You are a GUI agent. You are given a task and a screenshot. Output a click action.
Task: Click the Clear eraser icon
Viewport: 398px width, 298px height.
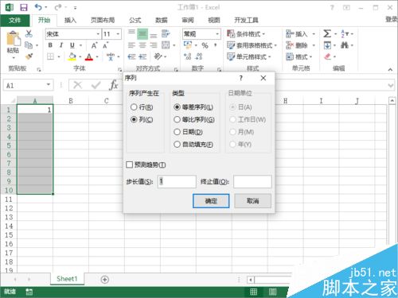(x=328, y=56)
